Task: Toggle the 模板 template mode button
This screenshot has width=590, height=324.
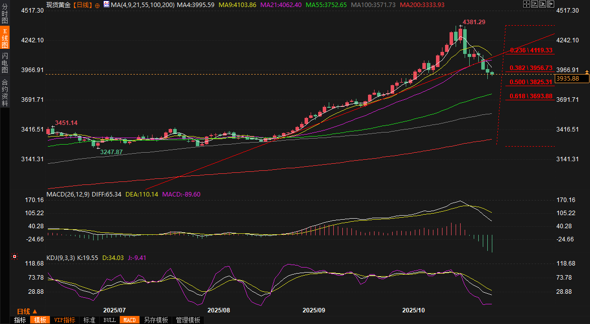Action: click(x=40, y=320)
